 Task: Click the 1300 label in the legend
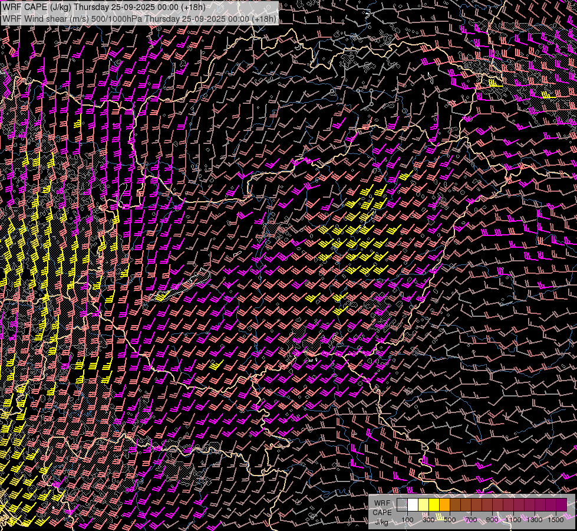coord(535,520)
